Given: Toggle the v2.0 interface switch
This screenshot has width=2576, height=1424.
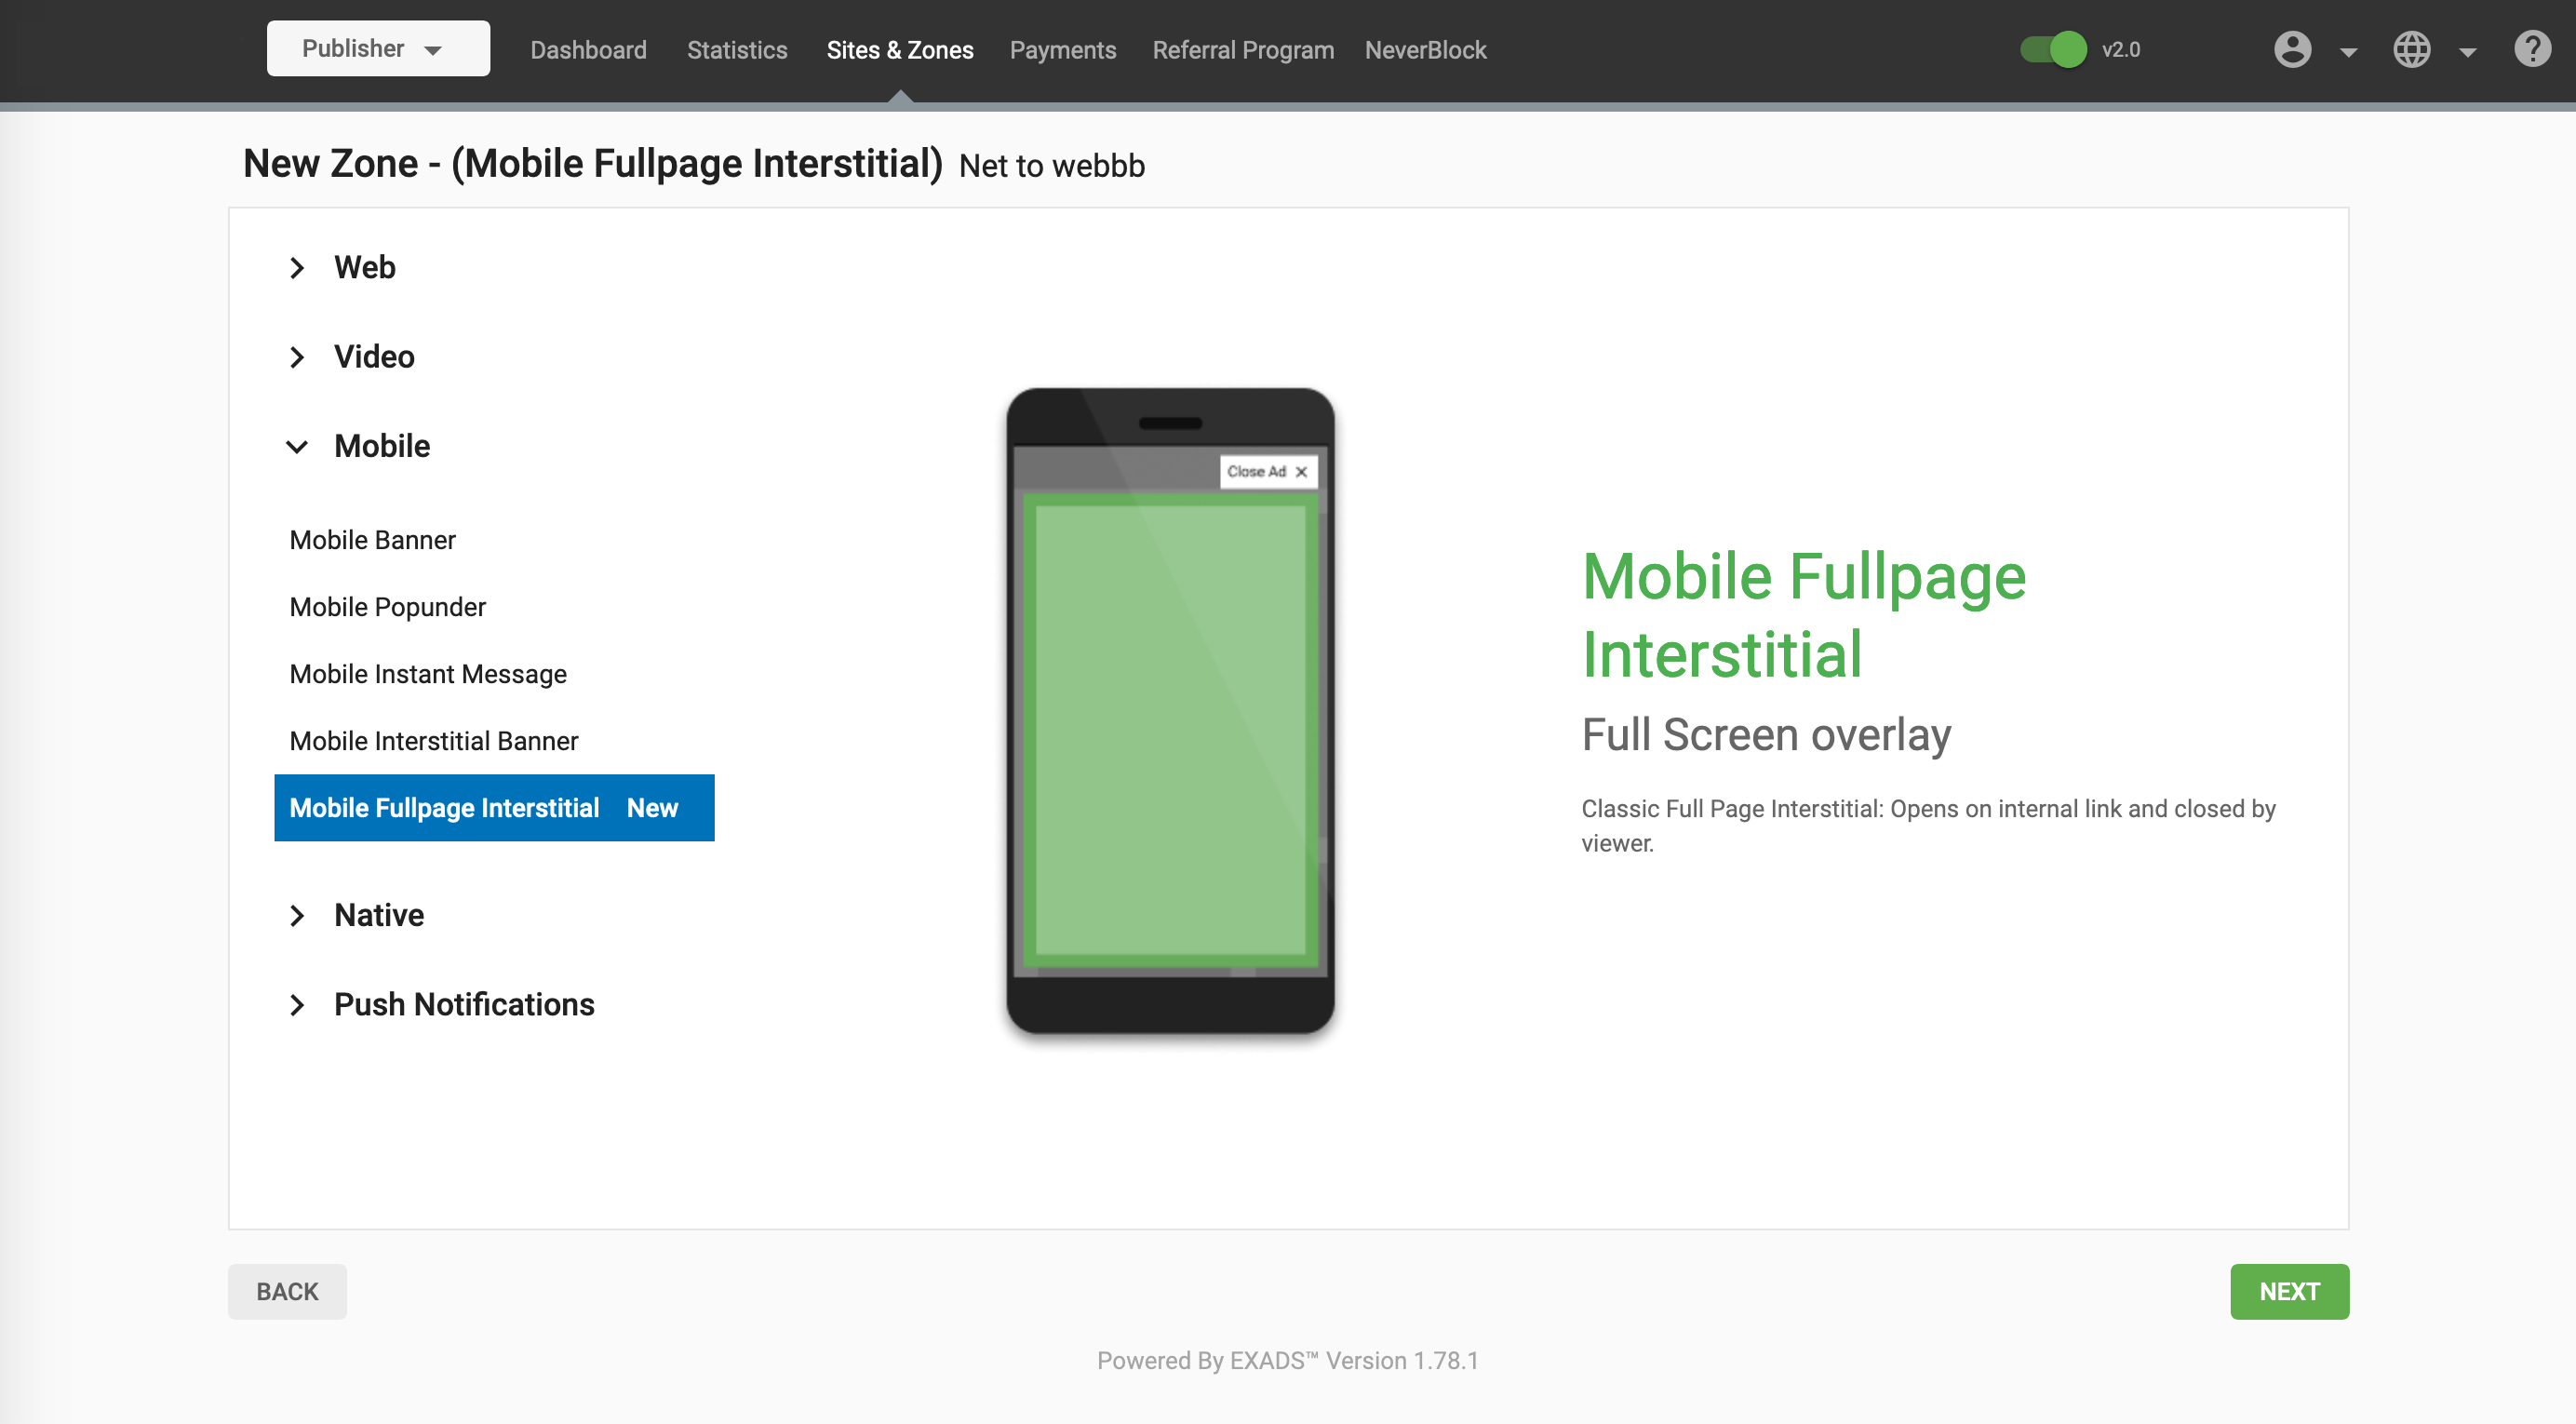Looking at the screenshot, I should click(x=2053, y=50).
